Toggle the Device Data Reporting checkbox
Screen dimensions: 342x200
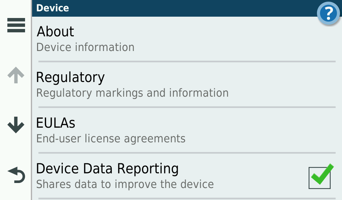pyautogui.click(x=320, y=178)
